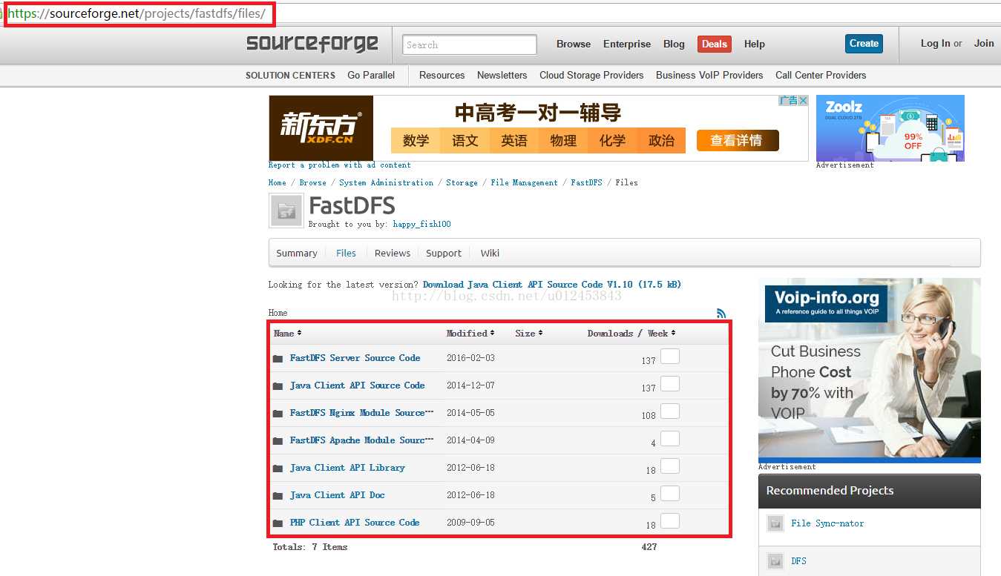
Task: Sort by Downloads / Week column
Action: tap(631, 334)
